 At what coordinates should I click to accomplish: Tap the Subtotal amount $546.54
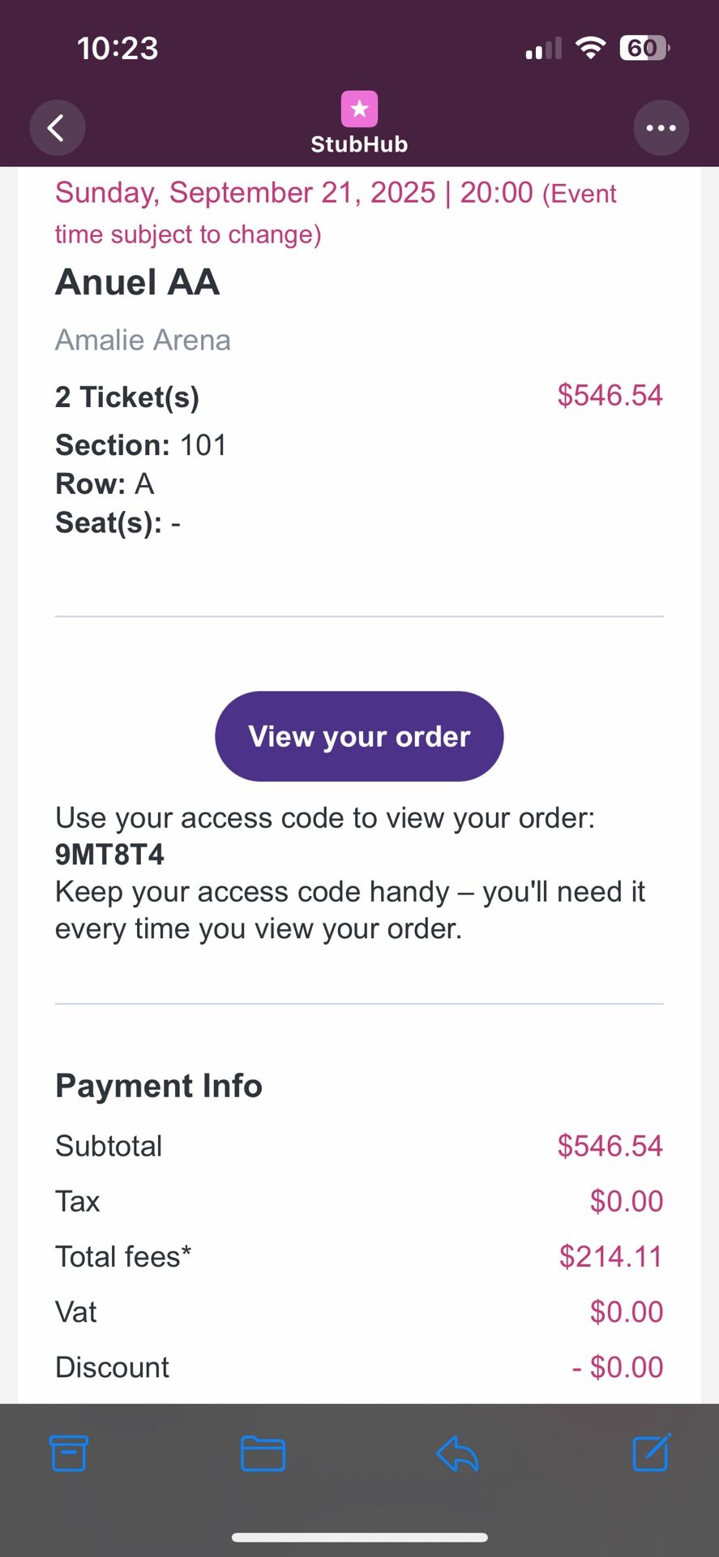click(x=609, y=1146)
